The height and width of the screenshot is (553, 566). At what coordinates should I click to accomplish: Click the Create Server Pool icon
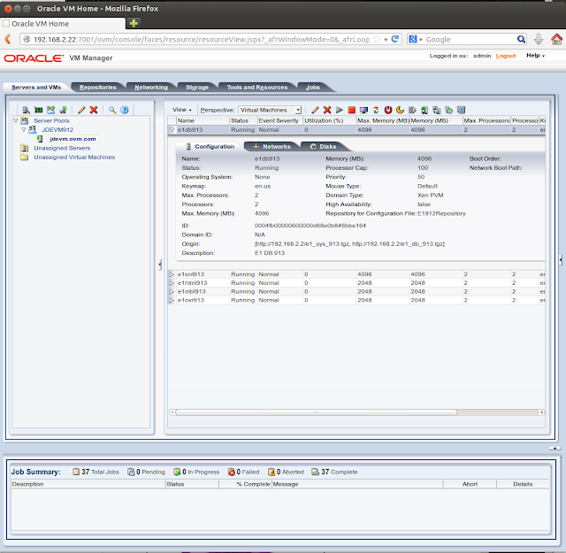click(51, 110)
